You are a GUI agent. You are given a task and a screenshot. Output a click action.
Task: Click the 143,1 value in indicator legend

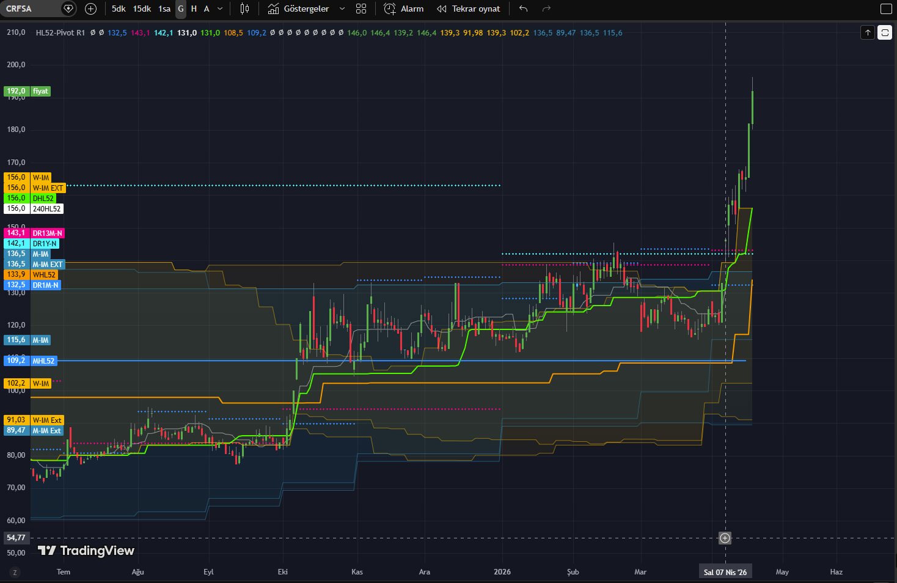click(140, 33)
